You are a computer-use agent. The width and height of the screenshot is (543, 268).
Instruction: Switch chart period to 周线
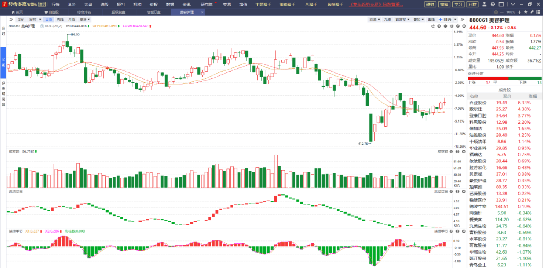pyautogui.click(x=60, y=19)
